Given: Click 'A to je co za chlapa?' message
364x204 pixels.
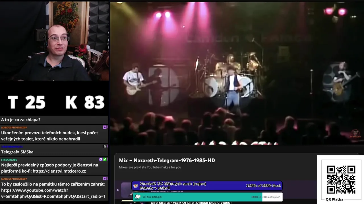Looking at the screenshot, I should tap(21, 120).
